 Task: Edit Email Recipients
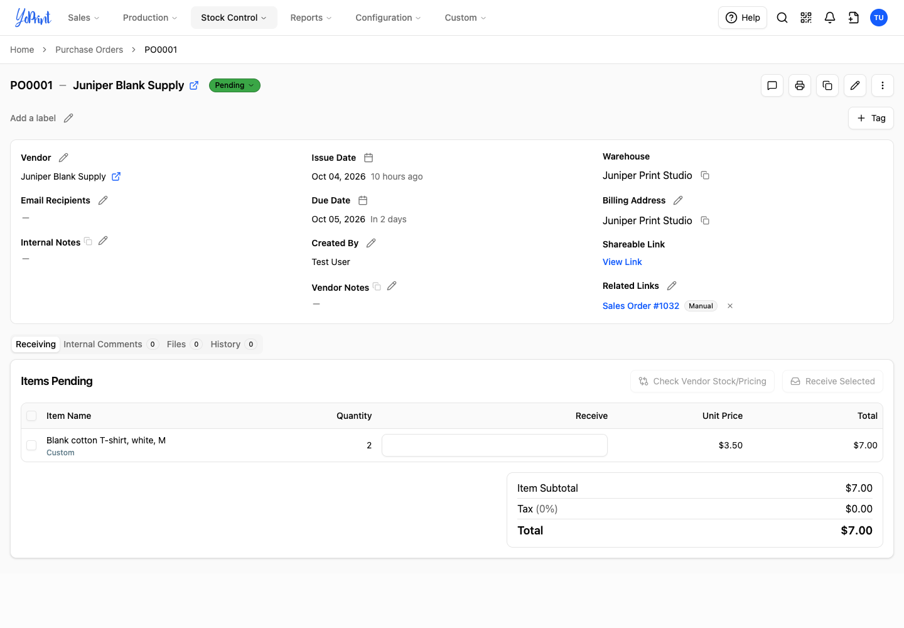pos(103,200)
